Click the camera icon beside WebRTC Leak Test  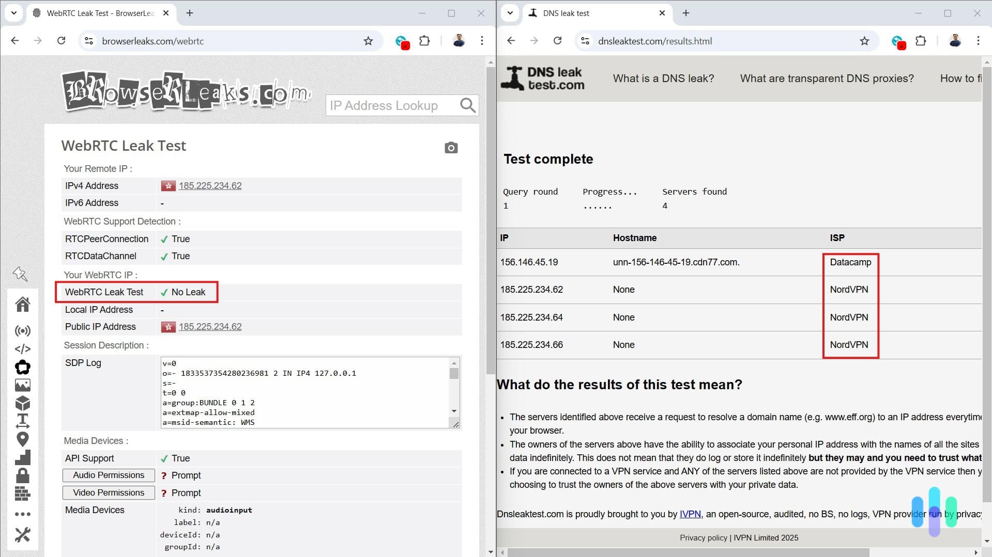pyautogui.click(x=451, y=148)
